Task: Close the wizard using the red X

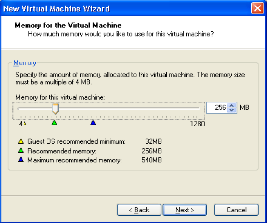Action: pyautogui.click(x=258, y=8)
